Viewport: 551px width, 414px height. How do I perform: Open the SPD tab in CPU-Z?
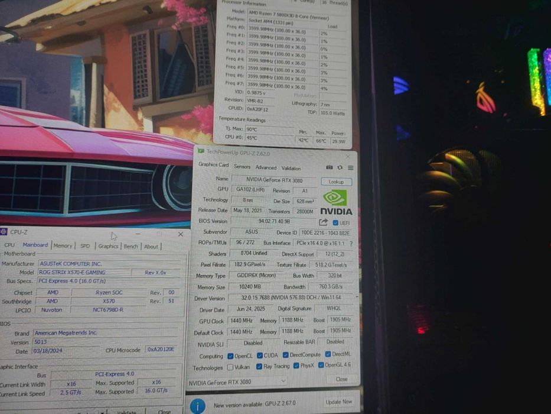tap(85, 246)
